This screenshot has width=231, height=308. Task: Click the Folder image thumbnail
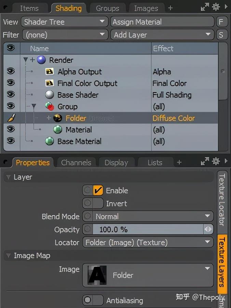[x=97, y=275]
